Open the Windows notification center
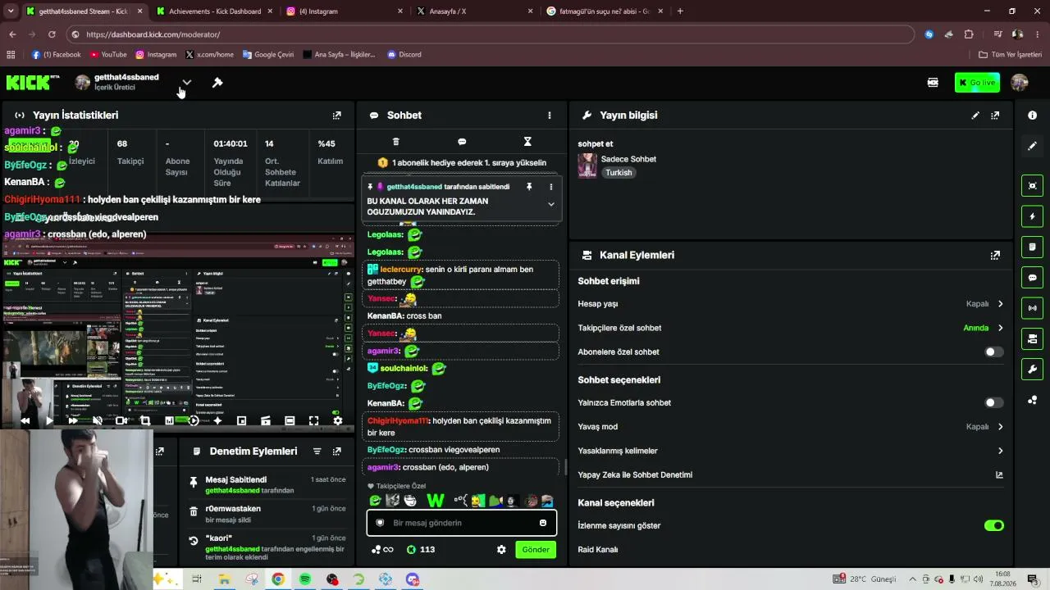Image resolution: width=1050 pixels, height=590 pixels. 1032,579
